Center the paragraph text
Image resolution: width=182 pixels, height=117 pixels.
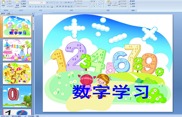[x=60, y=7]
